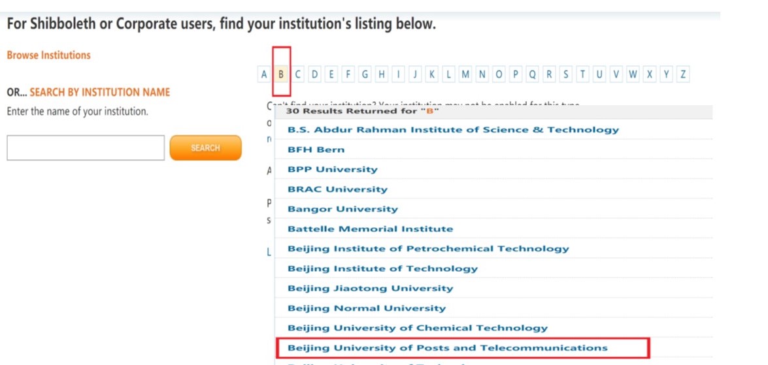
Task: Choose BPP University from the list
Action: [333, 169]
